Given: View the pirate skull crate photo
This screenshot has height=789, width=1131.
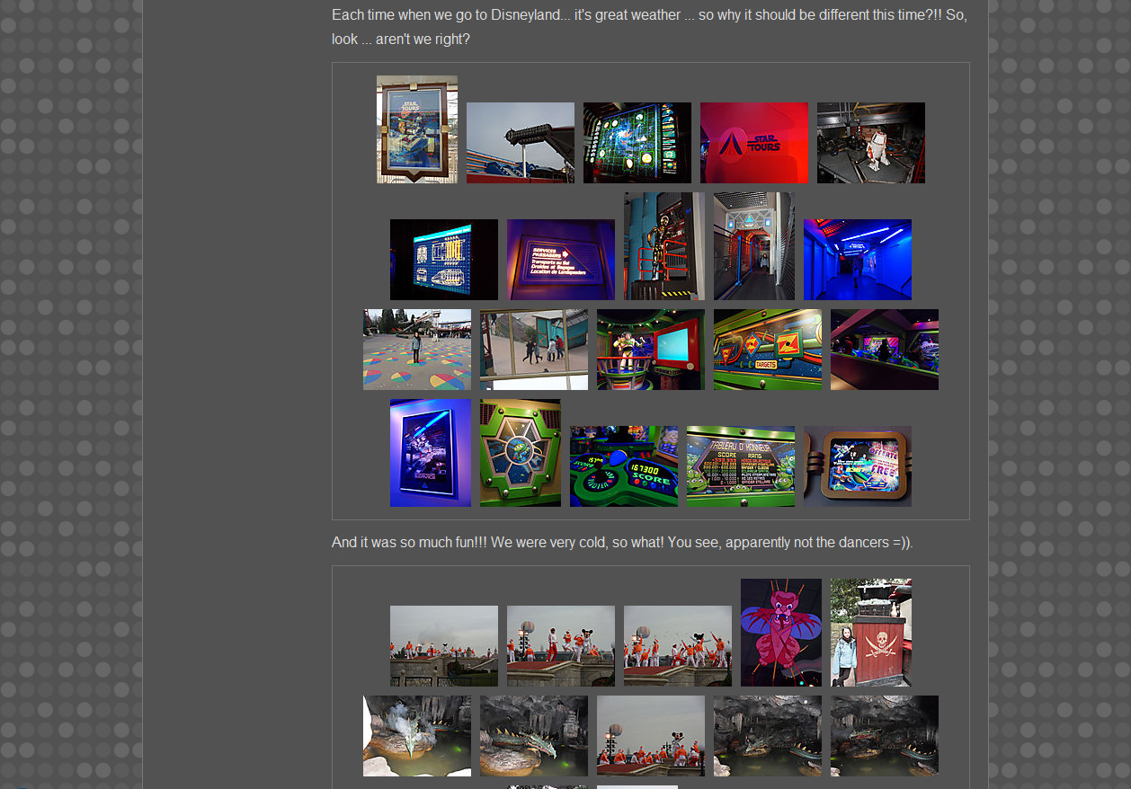Looking at the screenshot, I should 870,633.
